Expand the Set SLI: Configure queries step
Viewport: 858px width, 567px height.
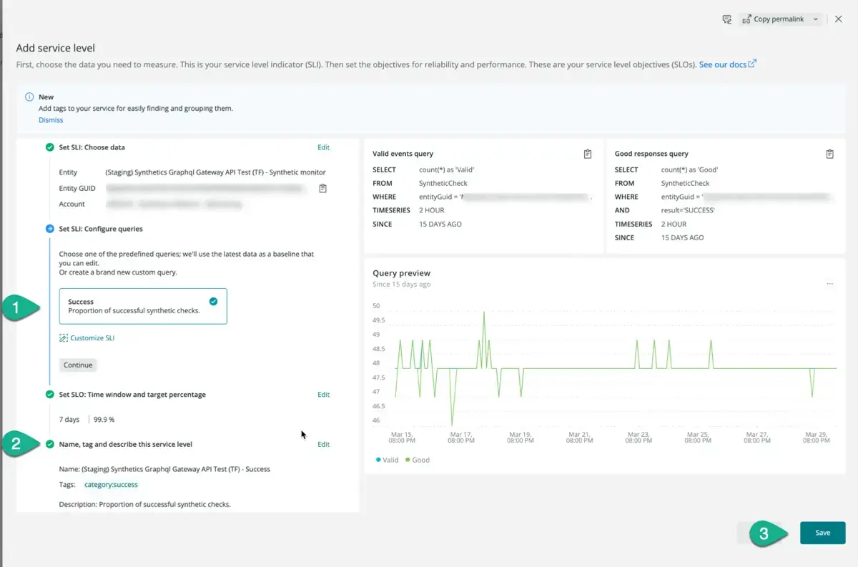point(100,229)
